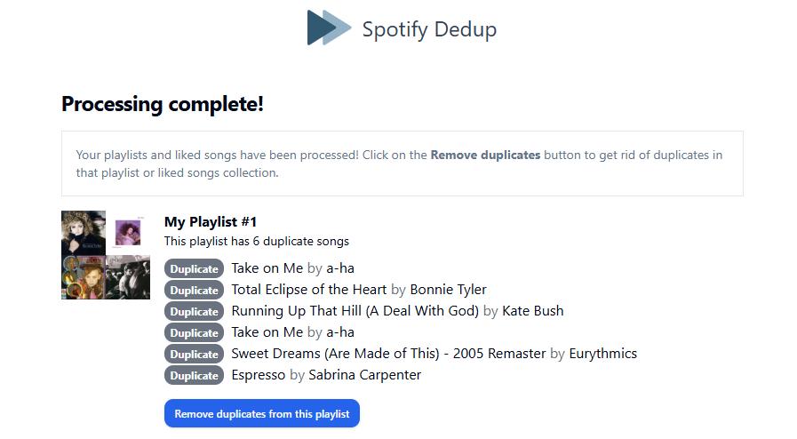This screenshot has width=797, height=439.
Task: Click Duplicate badge beside Total Eclipse of the Heart
Action: click(x=194, y=290)
